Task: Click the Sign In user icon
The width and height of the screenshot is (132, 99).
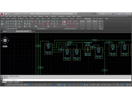Action: click(x=100, y=14)
